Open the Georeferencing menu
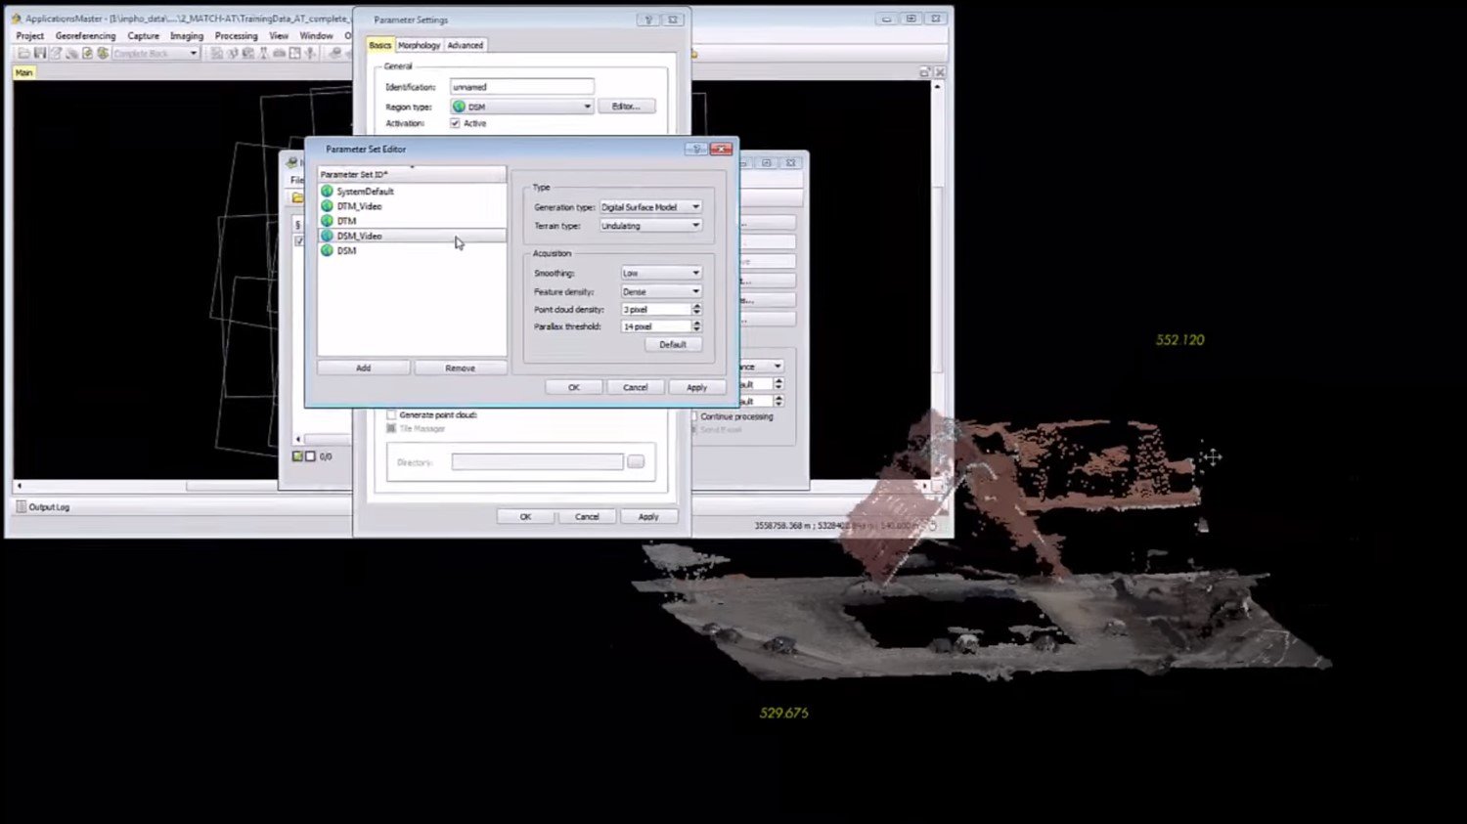 coord(85,36)
